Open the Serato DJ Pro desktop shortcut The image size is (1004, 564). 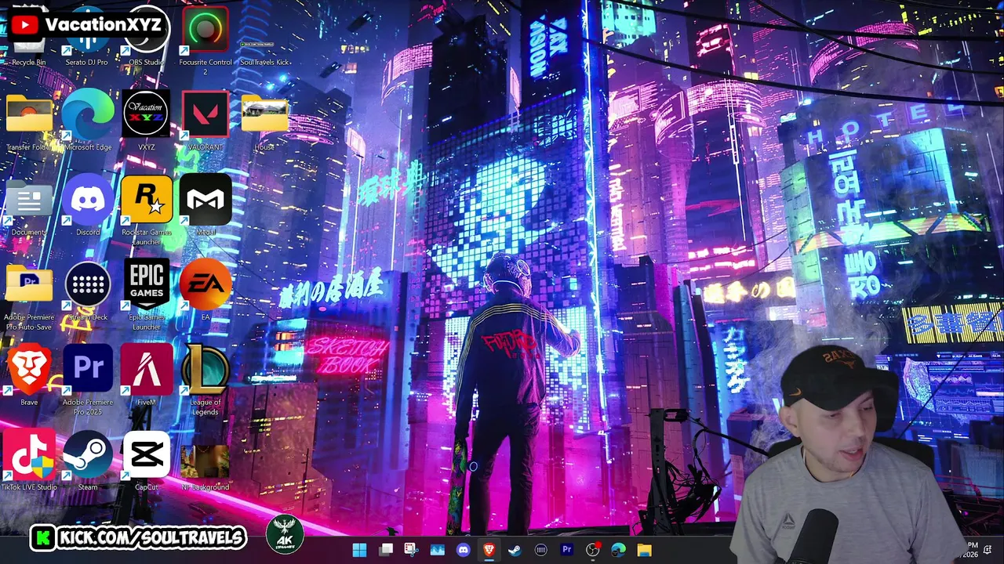87,38
